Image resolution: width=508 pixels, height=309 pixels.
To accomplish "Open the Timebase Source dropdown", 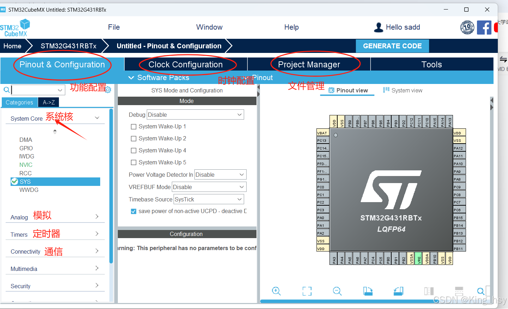I will point(208,199).
